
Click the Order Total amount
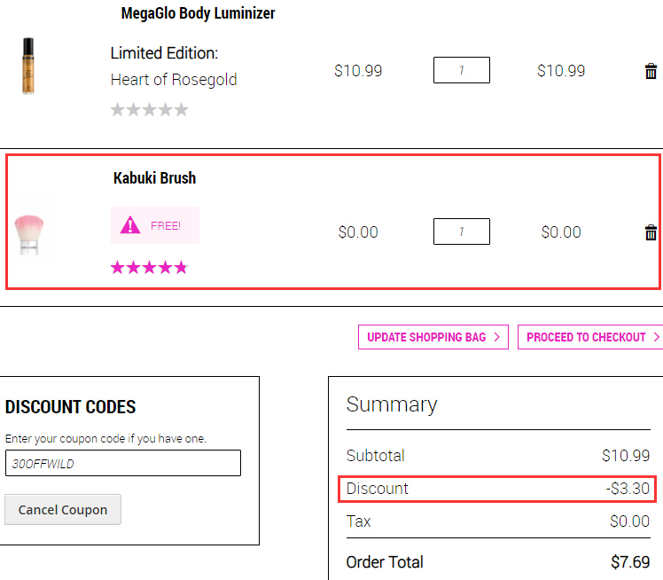pos(630,562)
